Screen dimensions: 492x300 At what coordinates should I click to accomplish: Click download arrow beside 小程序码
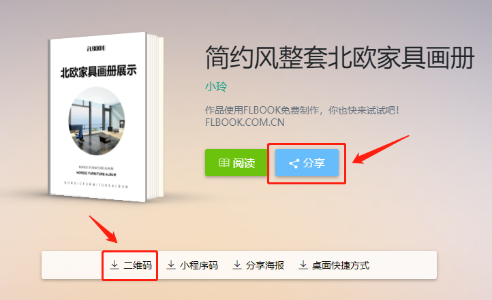pyautogui.click(x=171, y=265)
